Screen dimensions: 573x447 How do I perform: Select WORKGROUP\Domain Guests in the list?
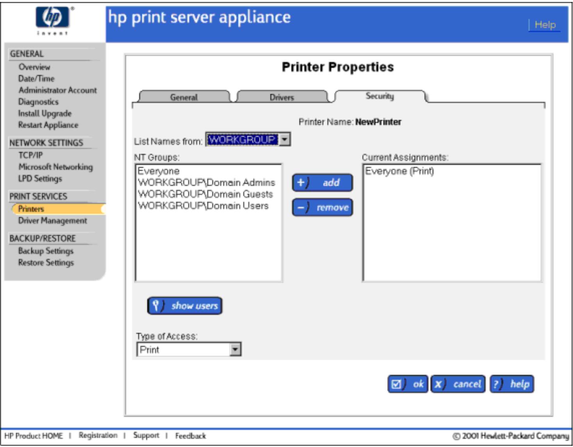(x=205, y=194)
